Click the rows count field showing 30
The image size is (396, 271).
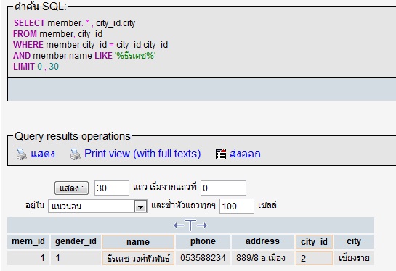pyautogui.click(x=112, y=188)
